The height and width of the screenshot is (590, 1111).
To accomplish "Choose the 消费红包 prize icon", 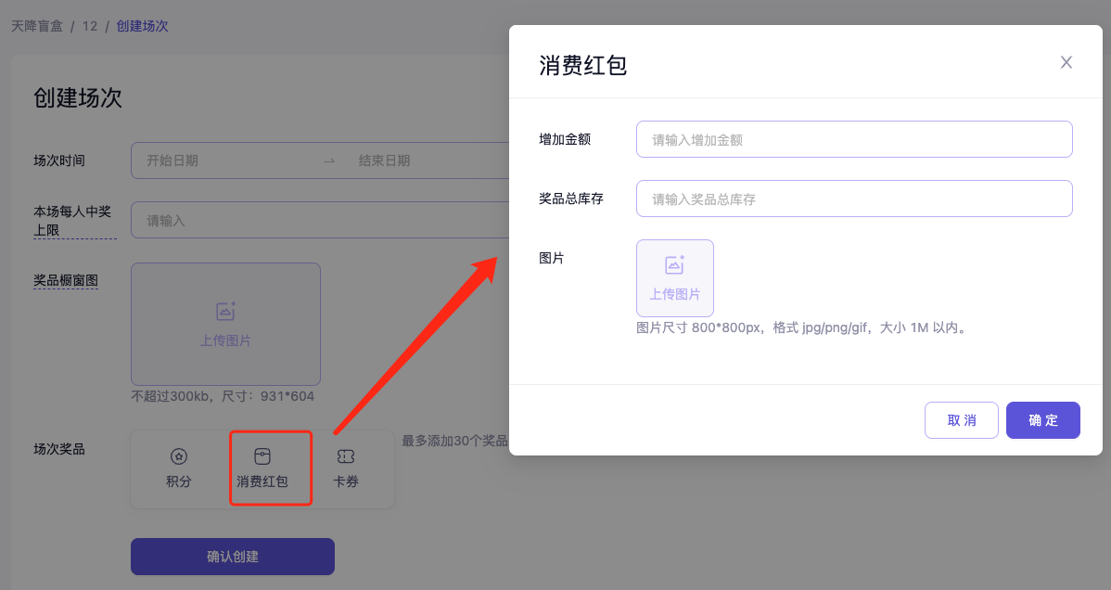I will point(262,456).
